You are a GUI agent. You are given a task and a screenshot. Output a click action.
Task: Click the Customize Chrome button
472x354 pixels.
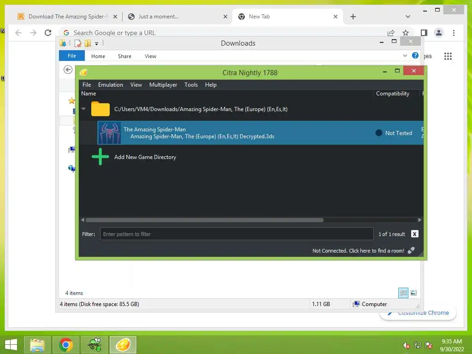click(419, 313)
